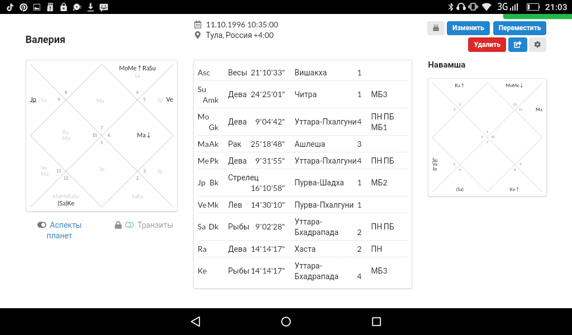Click the Ma↓ label in main chart
Image resolution: width=572 pixels, height=335 pixels.
(x=144, y=135)
